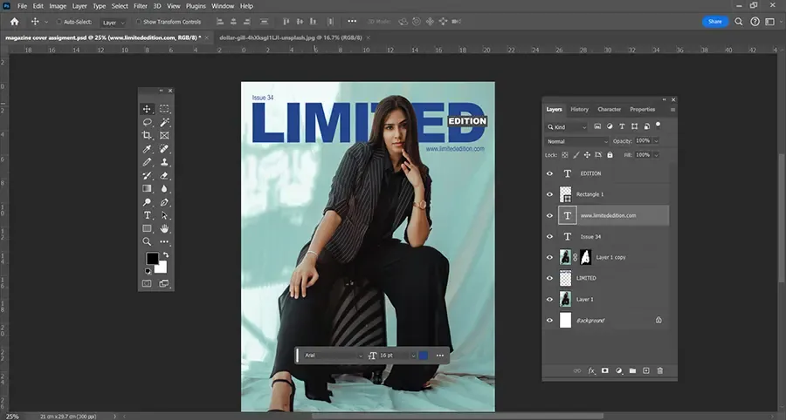Viewport: 786px width, 420px height.
Task: Select the Brush tool
Action: [x=147, y=162]
